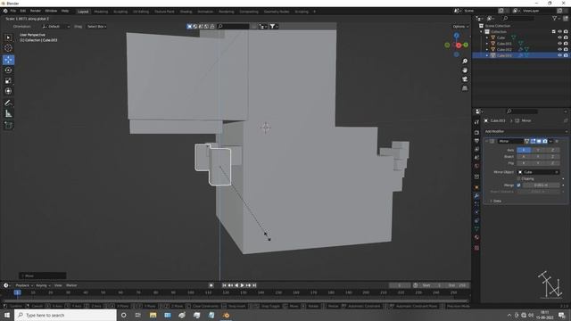Select the Add Cube tool
Image resolution: width=571 pixels, height=321 pixels.
pos(8,126)
